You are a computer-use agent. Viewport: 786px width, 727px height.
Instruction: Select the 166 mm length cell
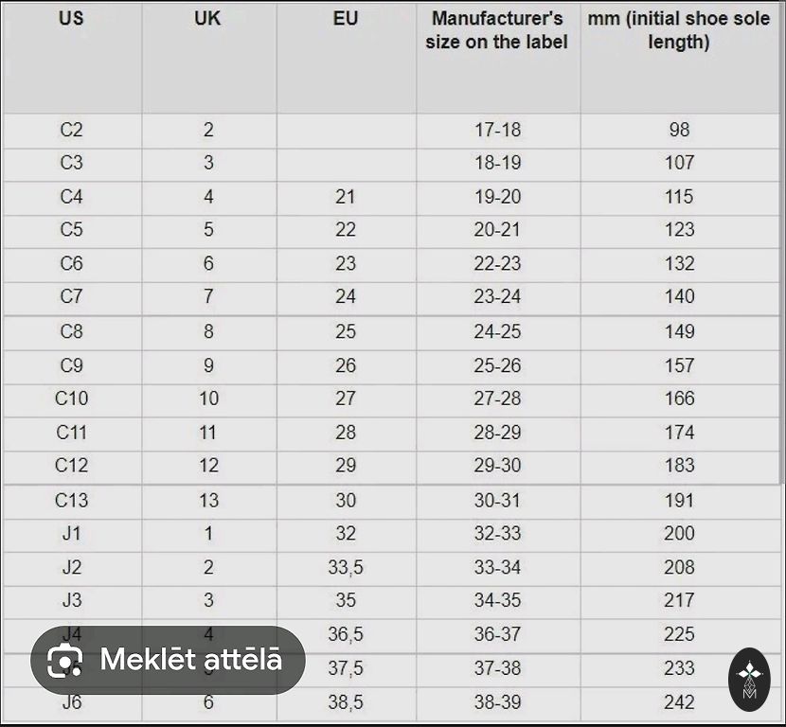coord(679,399)
